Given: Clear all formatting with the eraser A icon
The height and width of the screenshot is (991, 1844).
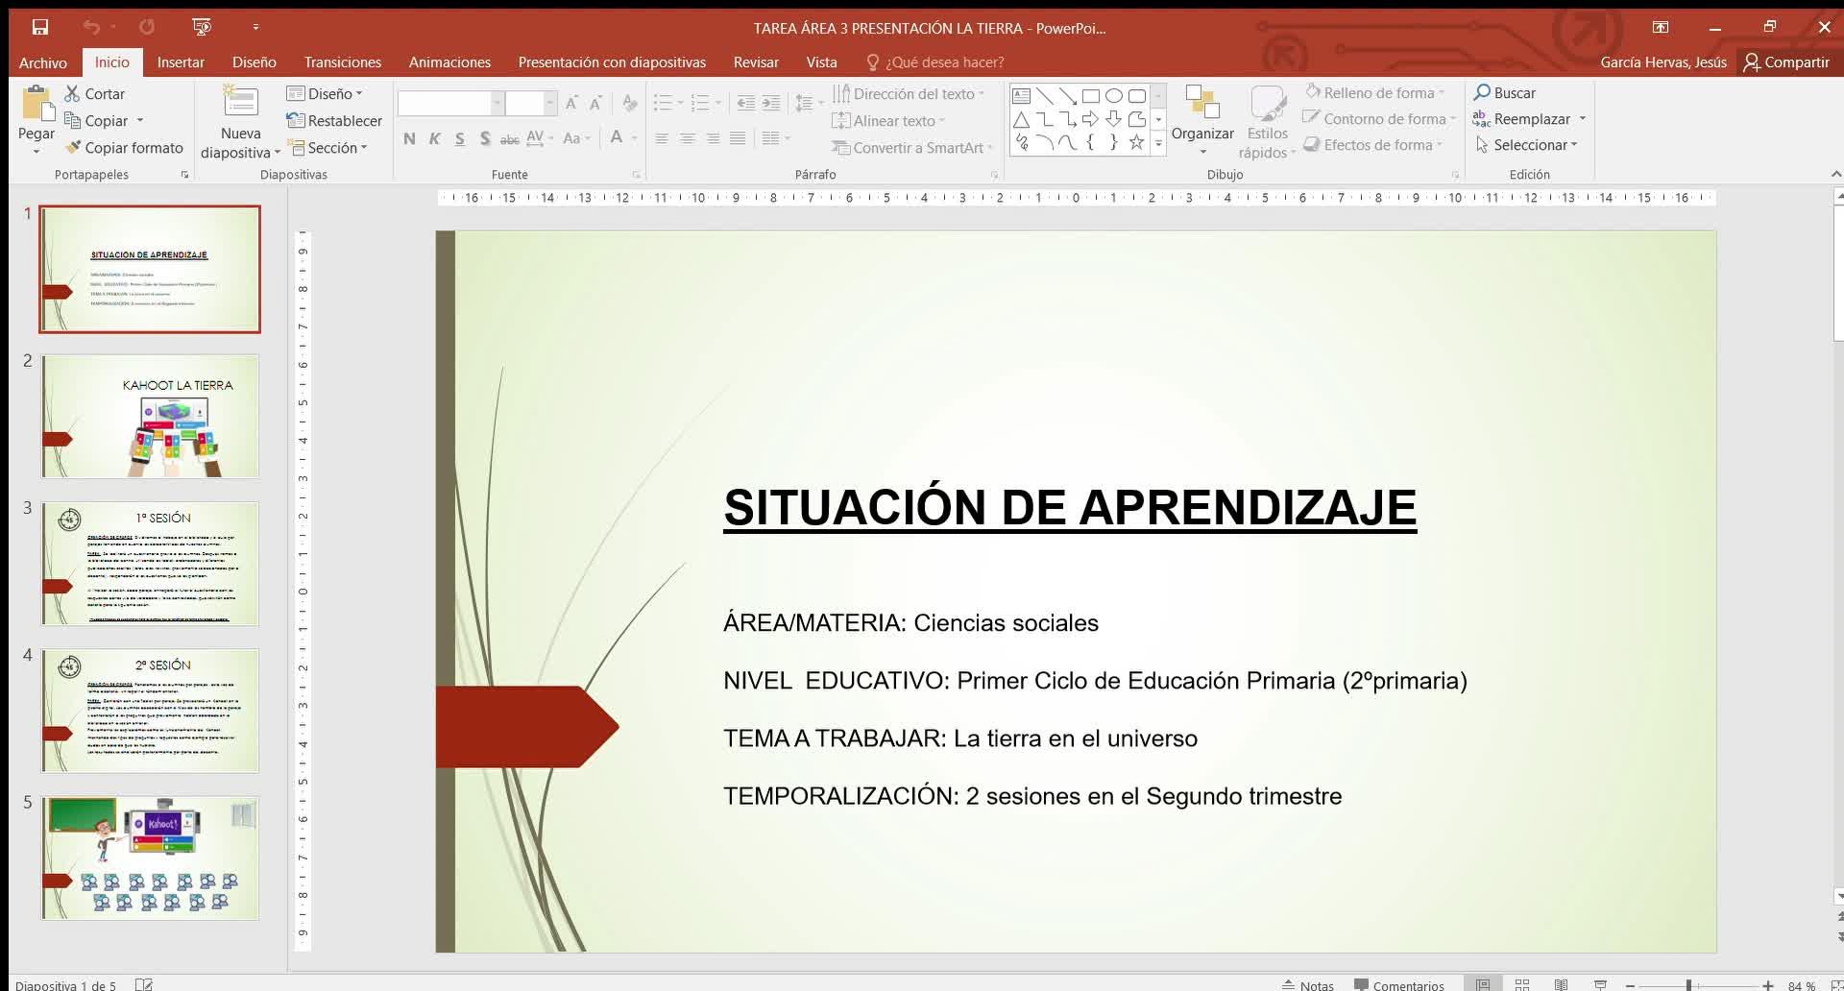Looking at the screenshot, I should 629,103.
